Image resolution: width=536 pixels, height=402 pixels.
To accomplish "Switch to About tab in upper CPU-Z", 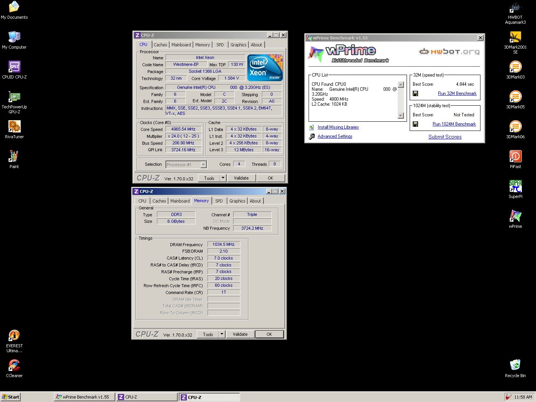I will [257, 45].
